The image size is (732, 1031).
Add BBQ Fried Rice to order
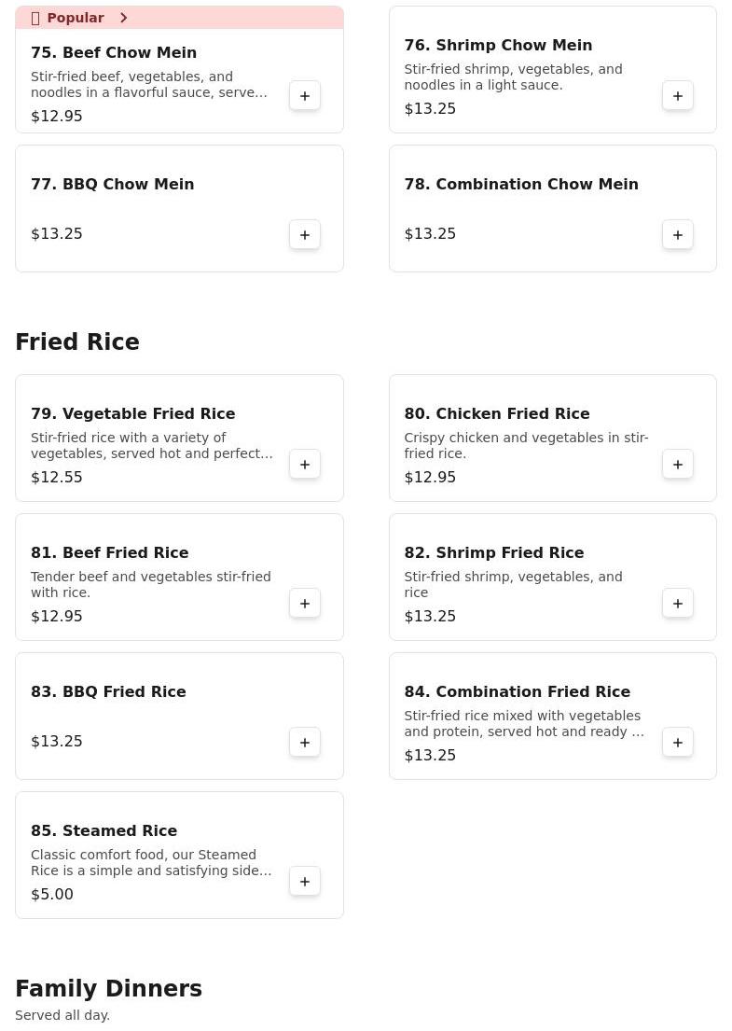(305, 743)
